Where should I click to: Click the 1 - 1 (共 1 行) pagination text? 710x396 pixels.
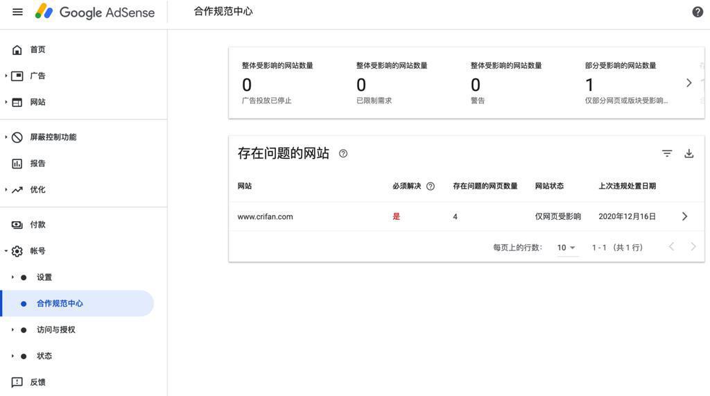tap(617, 248)
